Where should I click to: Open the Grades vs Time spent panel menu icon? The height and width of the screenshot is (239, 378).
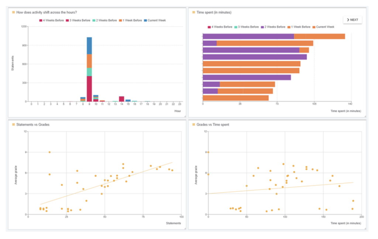(194, 125)
